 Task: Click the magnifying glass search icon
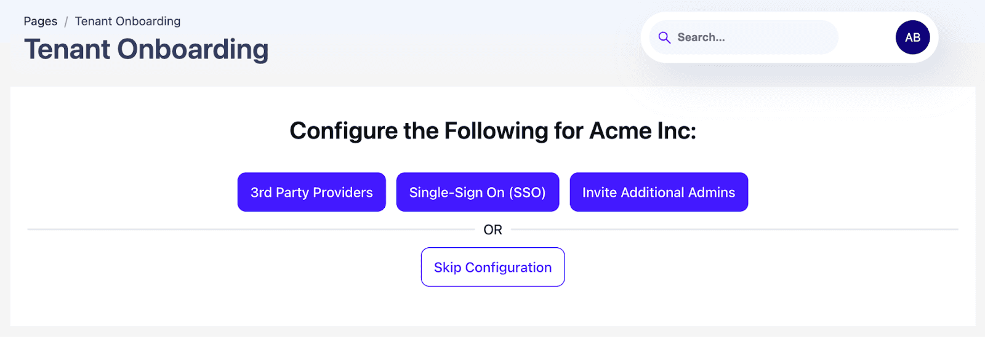[664, 38]
